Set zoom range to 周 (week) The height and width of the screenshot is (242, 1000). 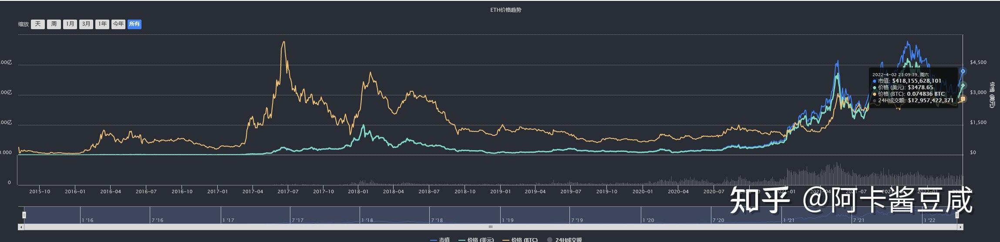click(54, 24)
